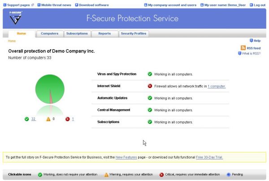Click Central Management status icon

(x=150, y=110)
